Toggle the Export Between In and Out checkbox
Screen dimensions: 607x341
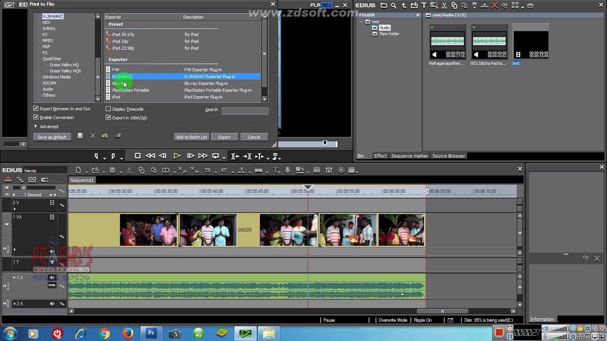pos(36,108)
